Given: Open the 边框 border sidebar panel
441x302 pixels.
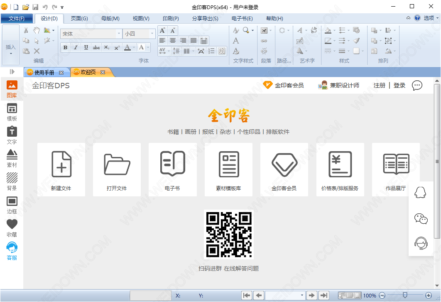Looking at the screenshot, I should (12, 205).
